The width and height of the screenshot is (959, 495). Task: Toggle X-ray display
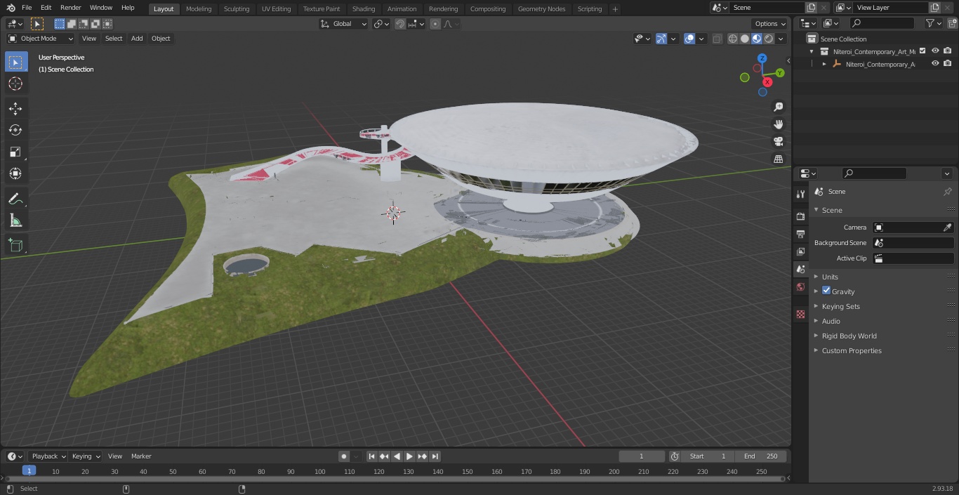(x=717, y=39)
